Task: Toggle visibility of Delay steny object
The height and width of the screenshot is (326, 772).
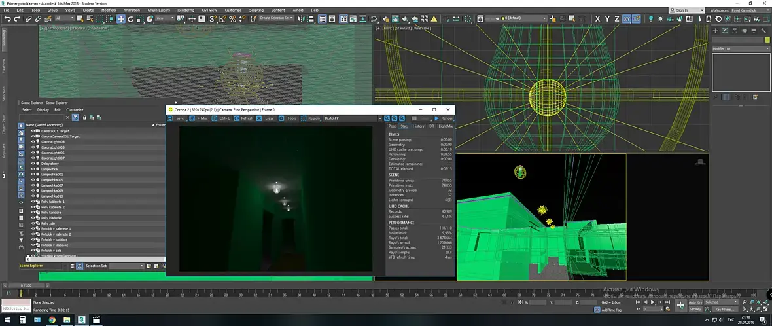Action: point(33,164)
